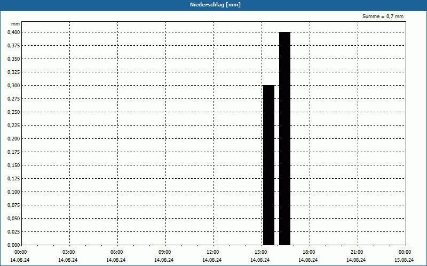Click the mm unit label on y-axis
427x266 pixels.
15,24
